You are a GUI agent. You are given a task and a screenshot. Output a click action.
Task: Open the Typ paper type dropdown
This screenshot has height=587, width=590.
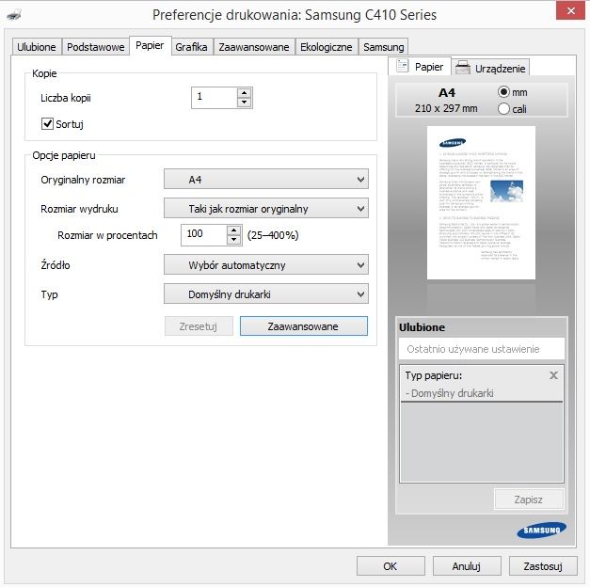(266, 293)
